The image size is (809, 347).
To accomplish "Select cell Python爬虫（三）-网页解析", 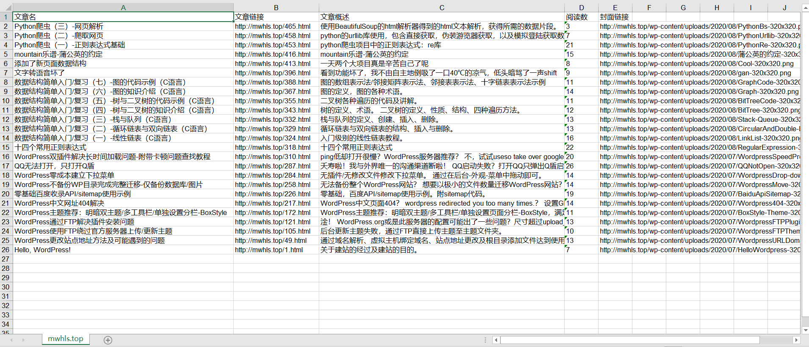I will tap(123, 26).
